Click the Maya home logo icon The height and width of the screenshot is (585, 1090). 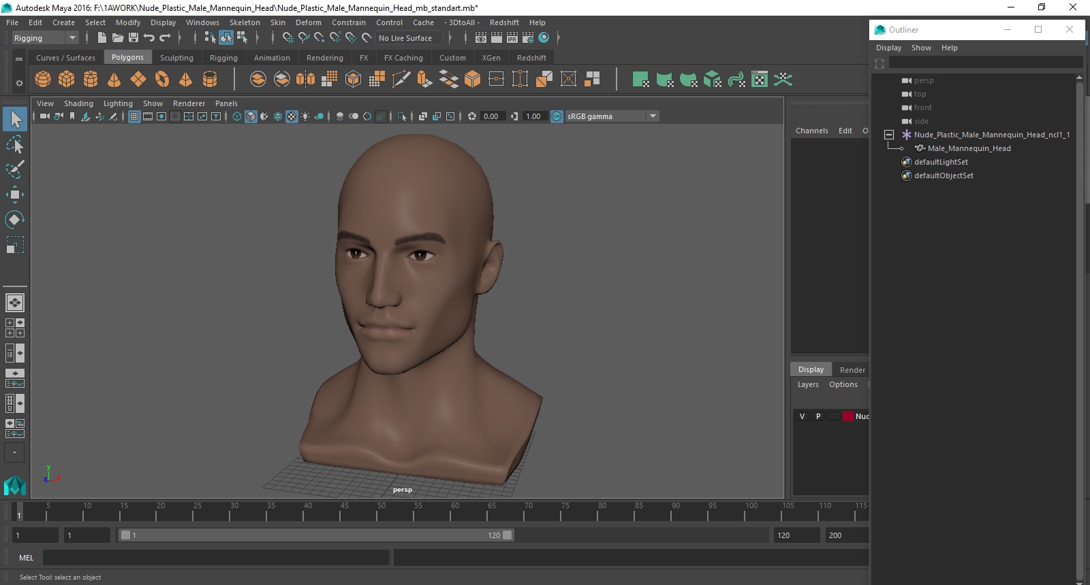15,485
